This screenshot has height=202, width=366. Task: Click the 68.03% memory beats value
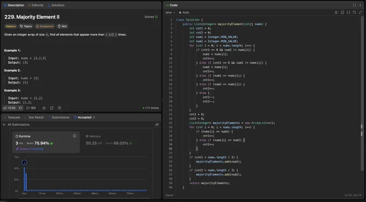click(121, 143)
